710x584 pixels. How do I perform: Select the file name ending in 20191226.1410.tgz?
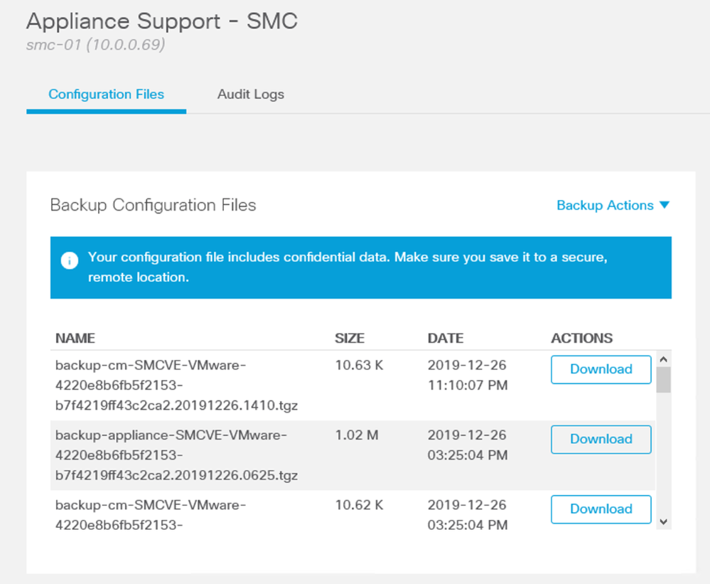[x=176, y=385]
